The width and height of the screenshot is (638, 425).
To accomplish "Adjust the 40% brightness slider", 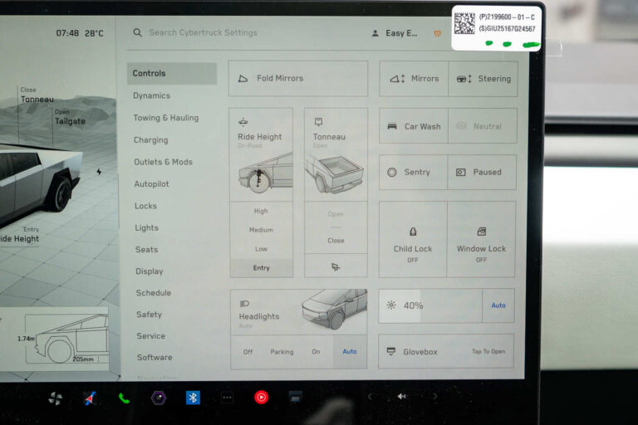I will tap(430, 305).
